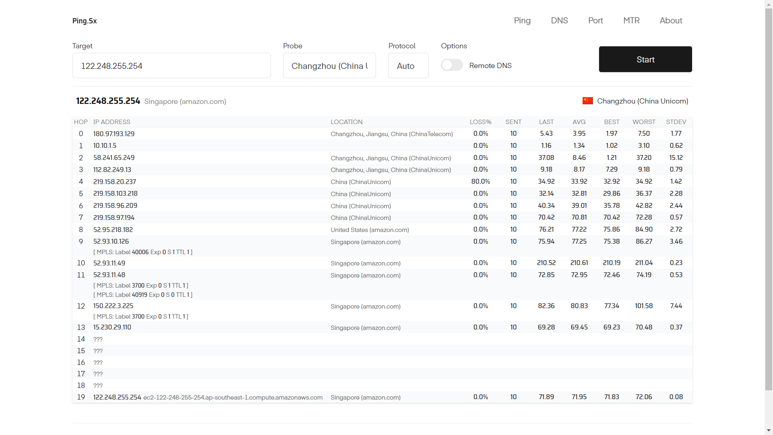Switch to the MTR page
773x435 pixels.
coord(631,21)
